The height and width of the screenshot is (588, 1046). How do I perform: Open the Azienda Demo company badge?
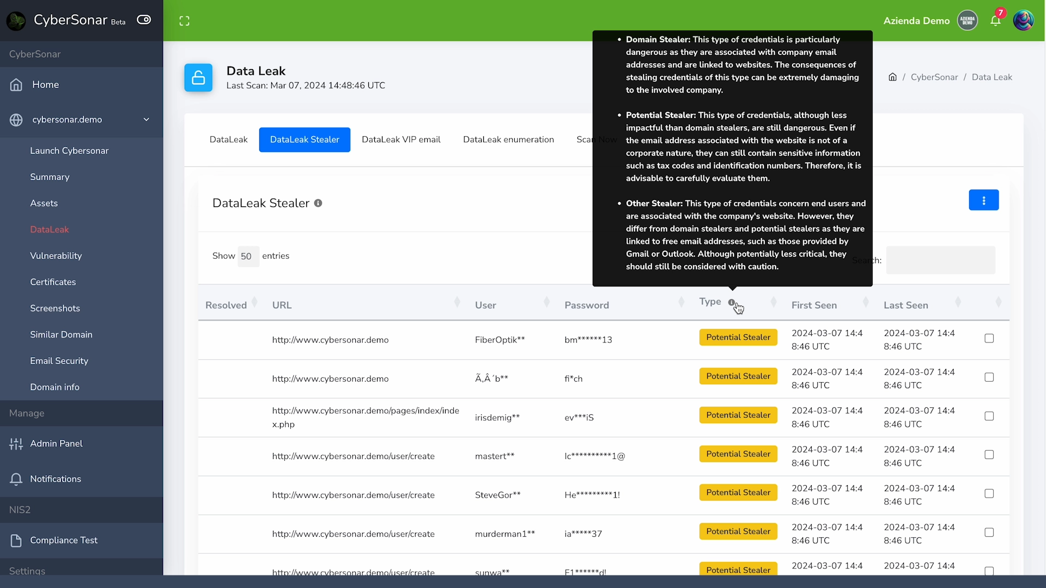pos(968,21)
